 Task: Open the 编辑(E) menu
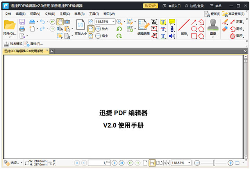click(21, 14)
